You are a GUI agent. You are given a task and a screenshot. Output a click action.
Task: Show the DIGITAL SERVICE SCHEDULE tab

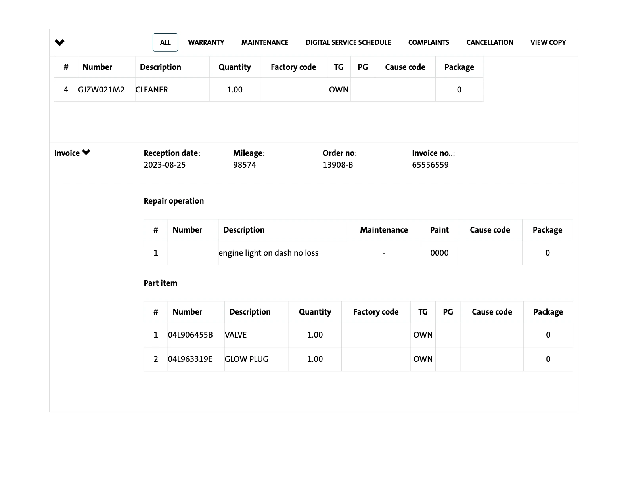coord(348,42)
